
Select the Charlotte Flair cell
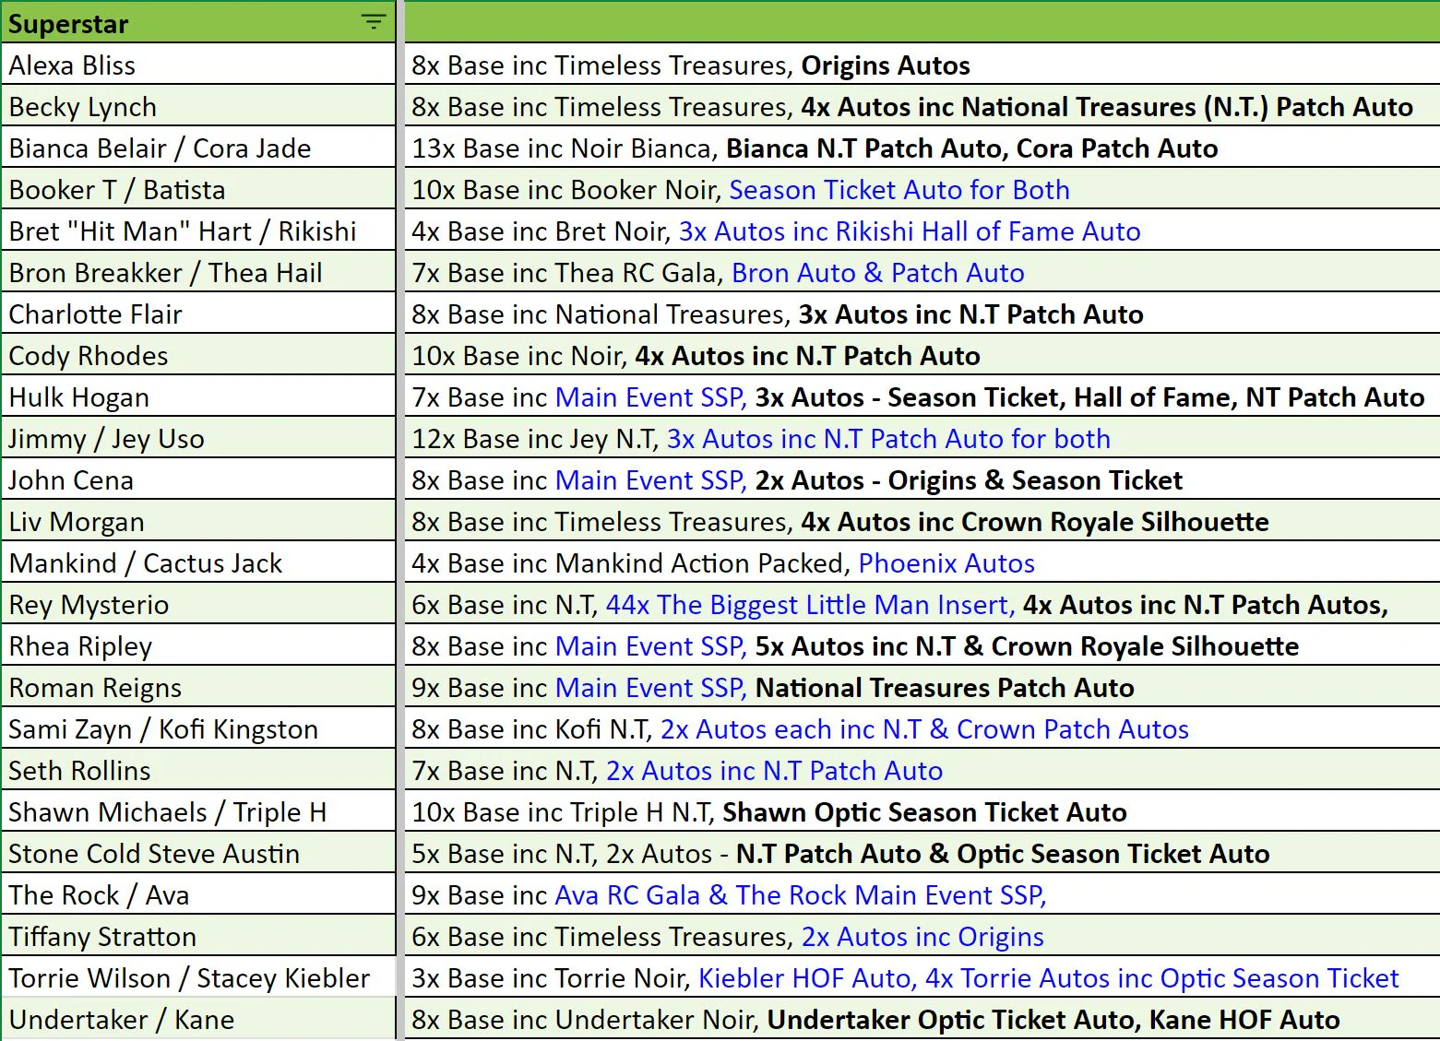coord(198,313)
